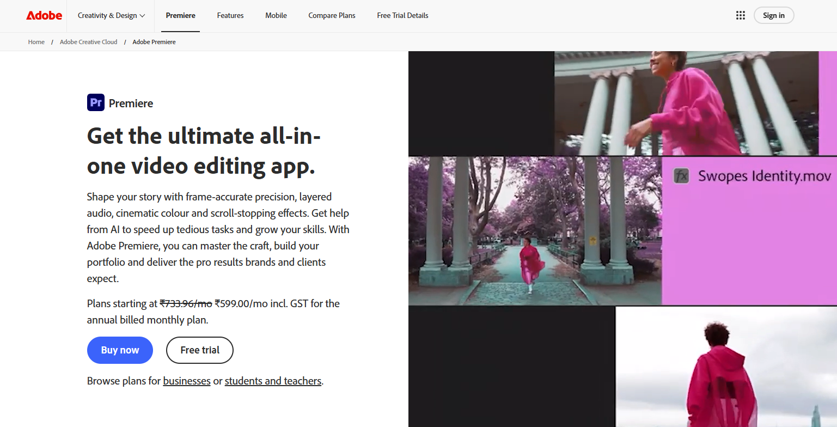Open the app switcher grid icon

(740, 15)
